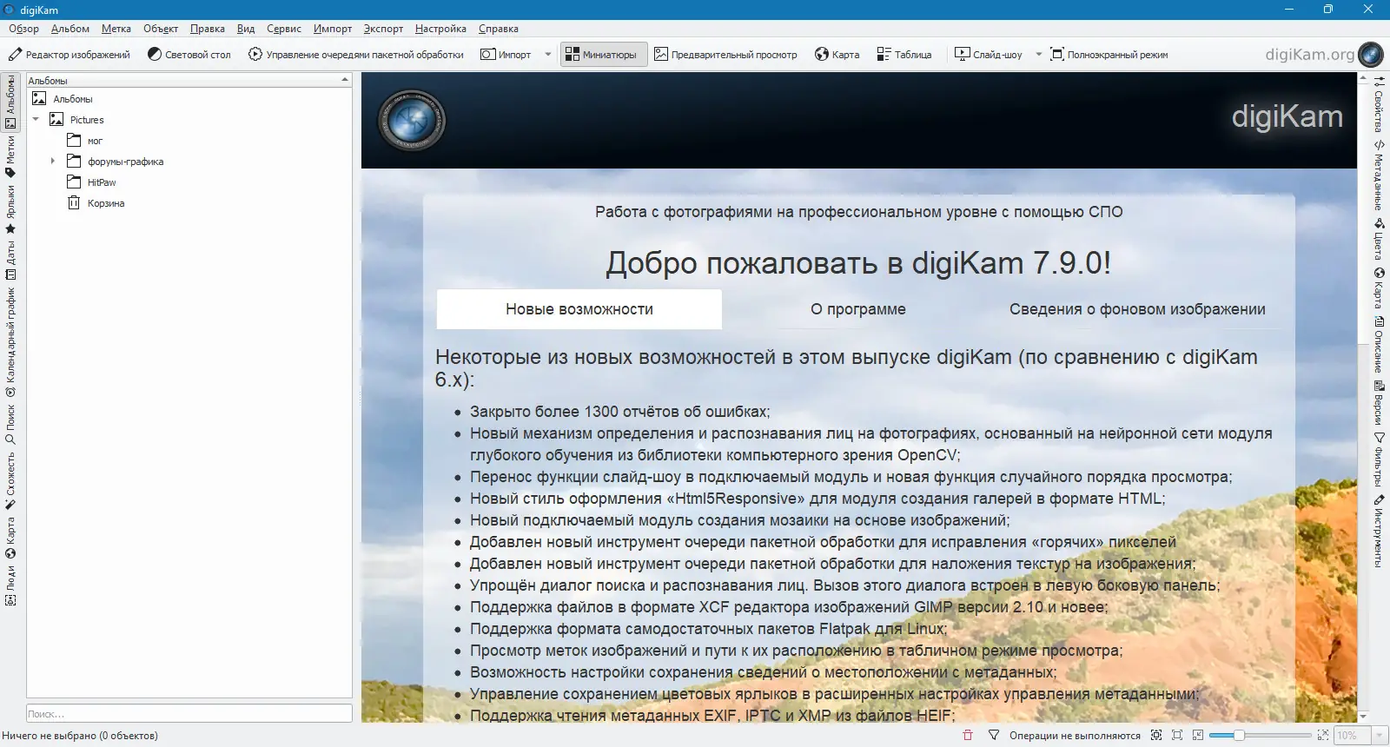Select the Ярлыки left sidebar tab
This screenshot has height=747, width=1390.
(x=10, y=209)
